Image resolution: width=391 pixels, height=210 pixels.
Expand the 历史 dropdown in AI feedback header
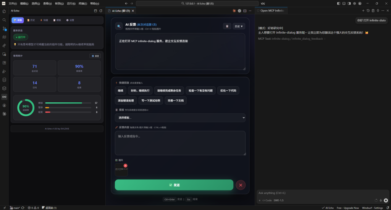pyautogui.click(x=239, y=26)
